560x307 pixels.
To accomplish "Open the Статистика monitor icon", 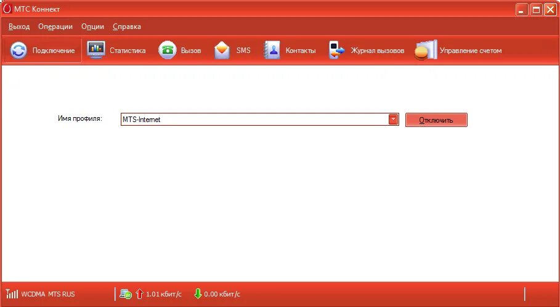I will (x=96, y=50).
